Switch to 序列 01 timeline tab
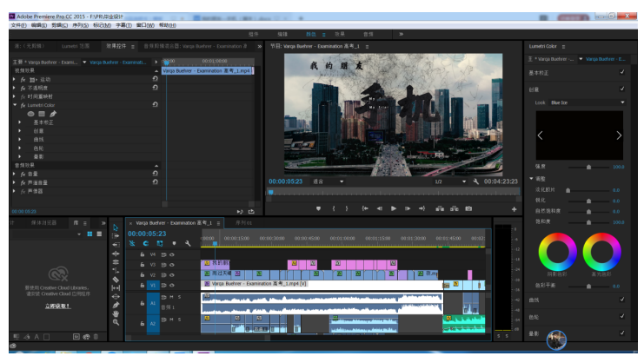Screen dimensions: 644x356 [244, 223]
